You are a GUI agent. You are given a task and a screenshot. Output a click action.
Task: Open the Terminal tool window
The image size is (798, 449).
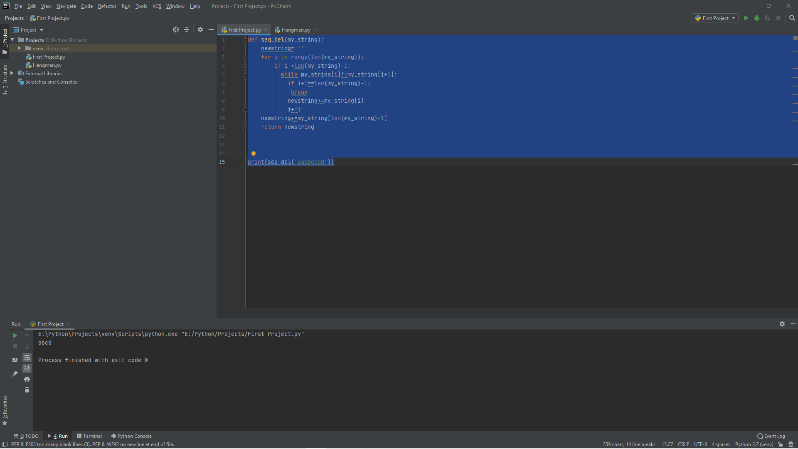[89, 436]
